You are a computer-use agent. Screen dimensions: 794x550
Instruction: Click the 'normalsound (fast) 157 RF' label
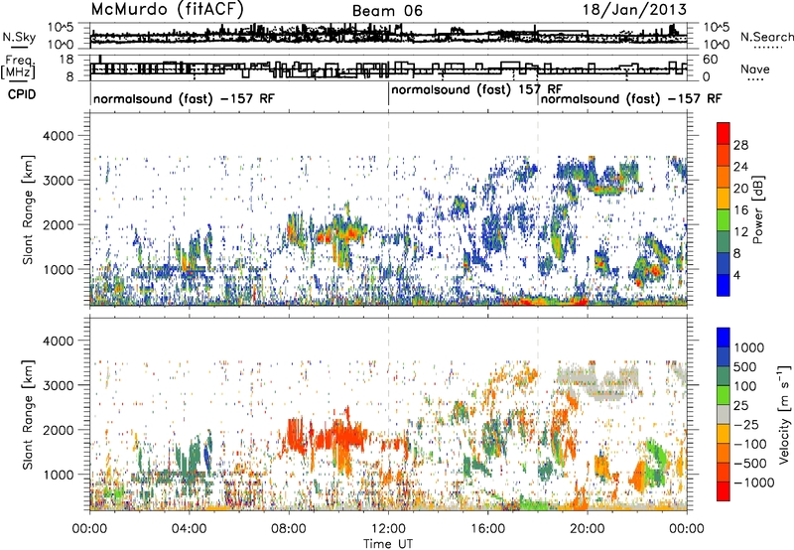pos(476,90)
